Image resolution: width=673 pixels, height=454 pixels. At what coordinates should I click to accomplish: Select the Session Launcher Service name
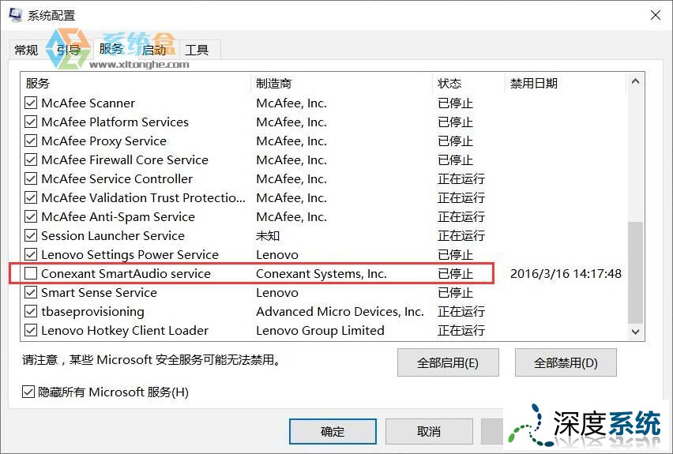tap(113, 235)
